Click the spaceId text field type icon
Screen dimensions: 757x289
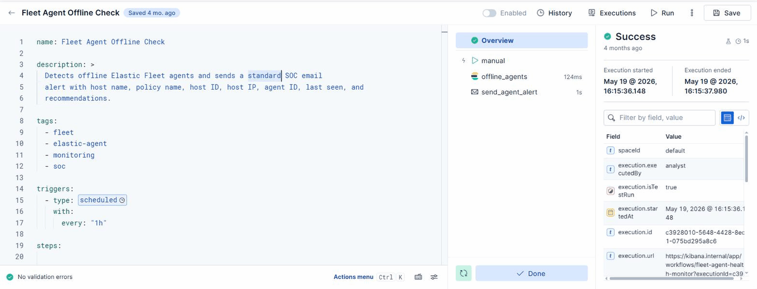coord(610,151)
